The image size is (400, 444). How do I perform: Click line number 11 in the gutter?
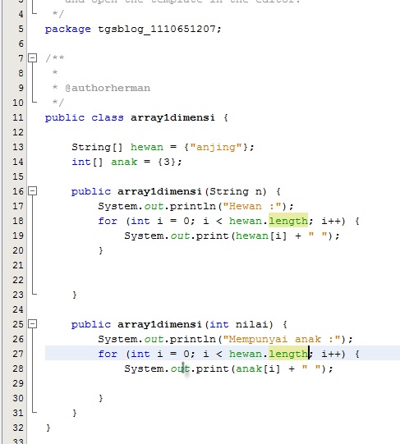pos(18,117)
